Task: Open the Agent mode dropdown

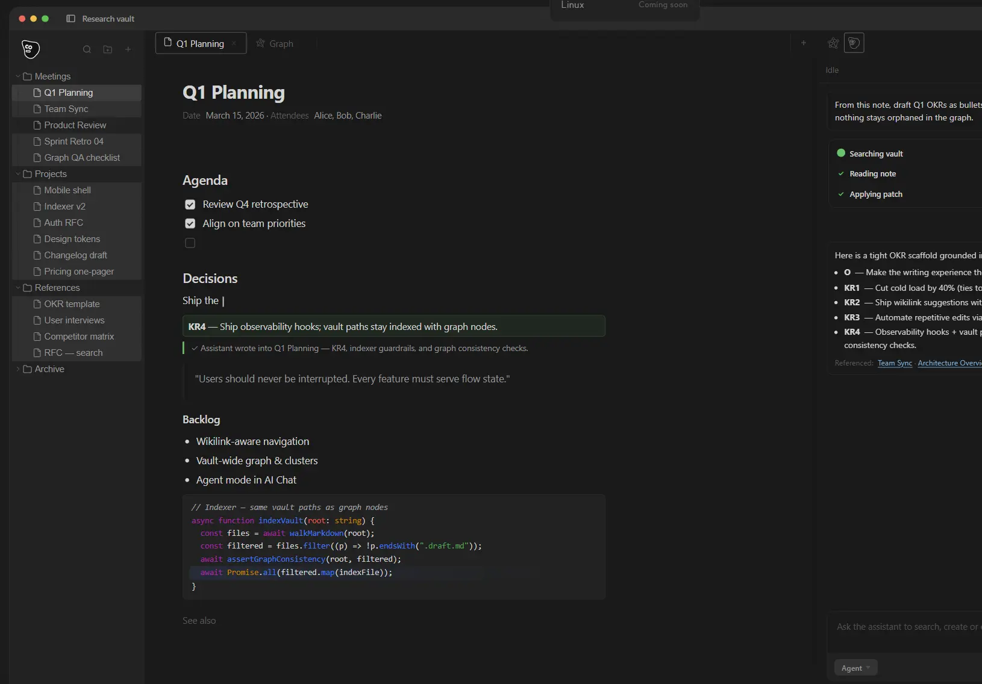Action: (855, 668)
